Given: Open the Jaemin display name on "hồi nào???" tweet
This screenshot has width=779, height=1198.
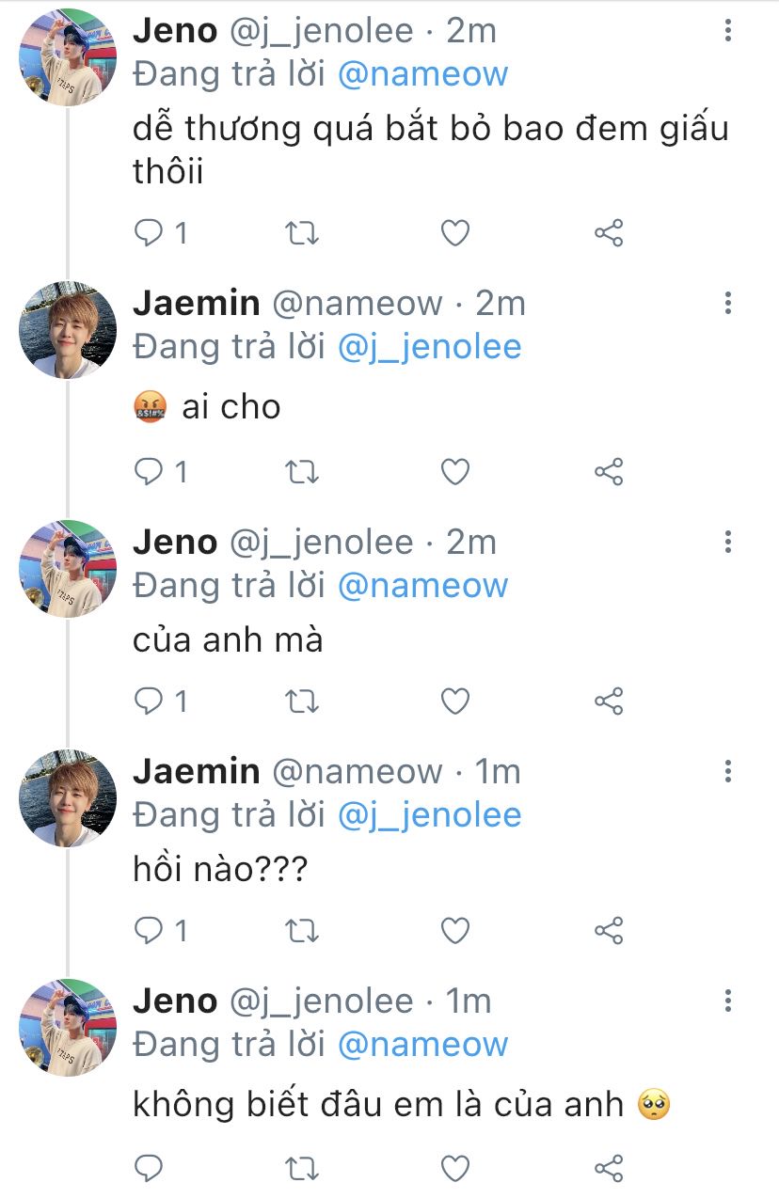Looking at the screenshot, I should 196,771.
